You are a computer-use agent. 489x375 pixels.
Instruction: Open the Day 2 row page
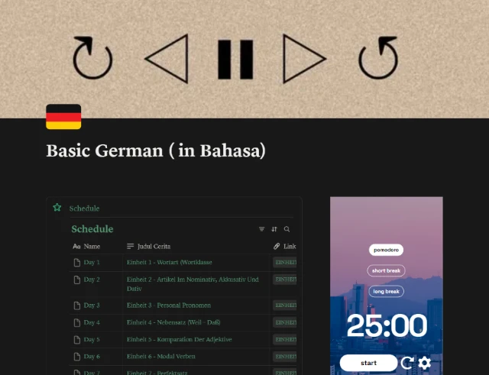click(x=92, y=280)
